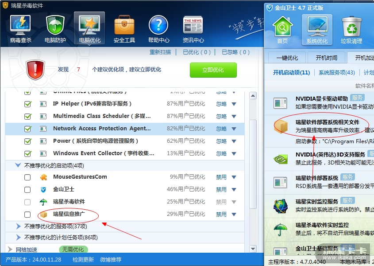The image size is (374, 266).
Task: Click the MouseGesturesCom puzzle icon
Action: tap(43, 177)
